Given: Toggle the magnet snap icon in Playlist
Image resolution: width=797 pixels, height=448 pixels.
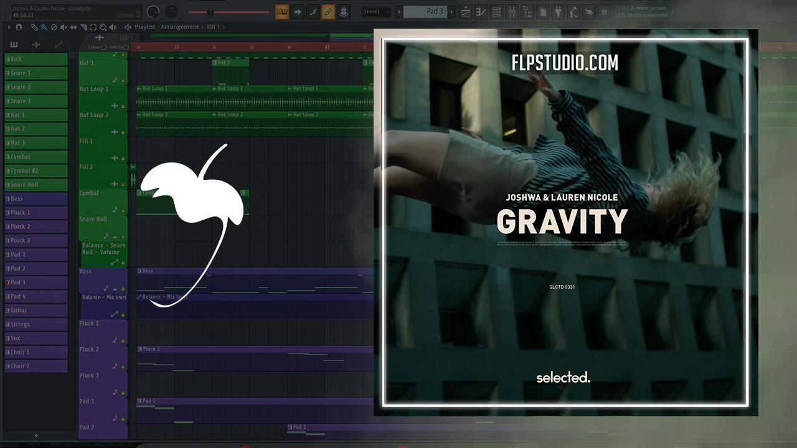Looking at the screenshot, I should click(19, 27).
